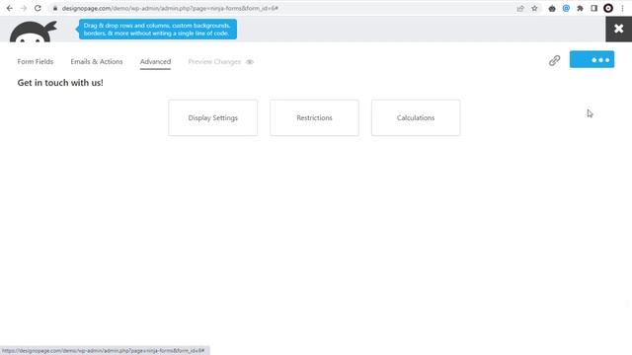Open the browser profile avatar
632x355 pixels.
click(x=608, y=8)
